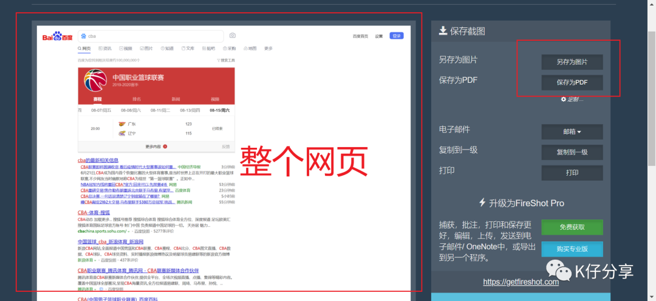Click the 打印 button

572,173
